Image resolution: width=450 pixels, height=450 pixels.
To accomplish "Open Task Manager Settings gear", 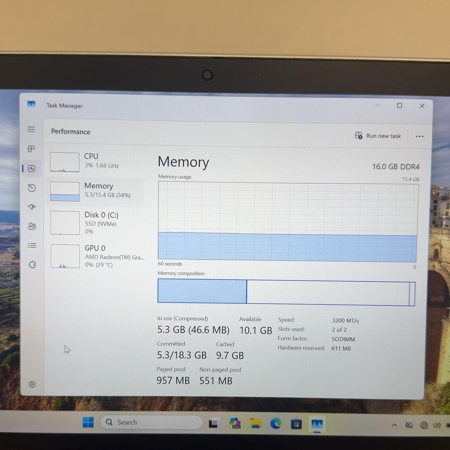I will (32, 384).
